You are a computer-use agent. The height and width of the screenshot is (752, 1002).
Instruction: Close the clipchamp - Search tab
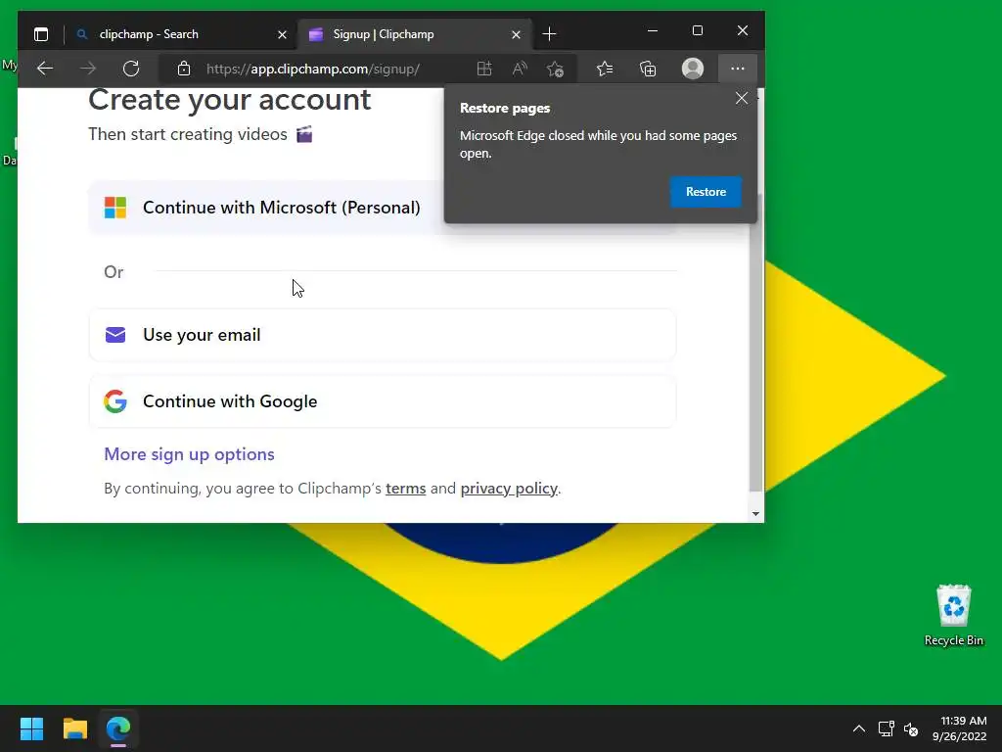[282, 34]
